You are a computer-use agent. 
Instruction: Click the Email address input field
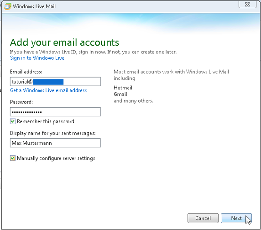(x=55, y=82)
